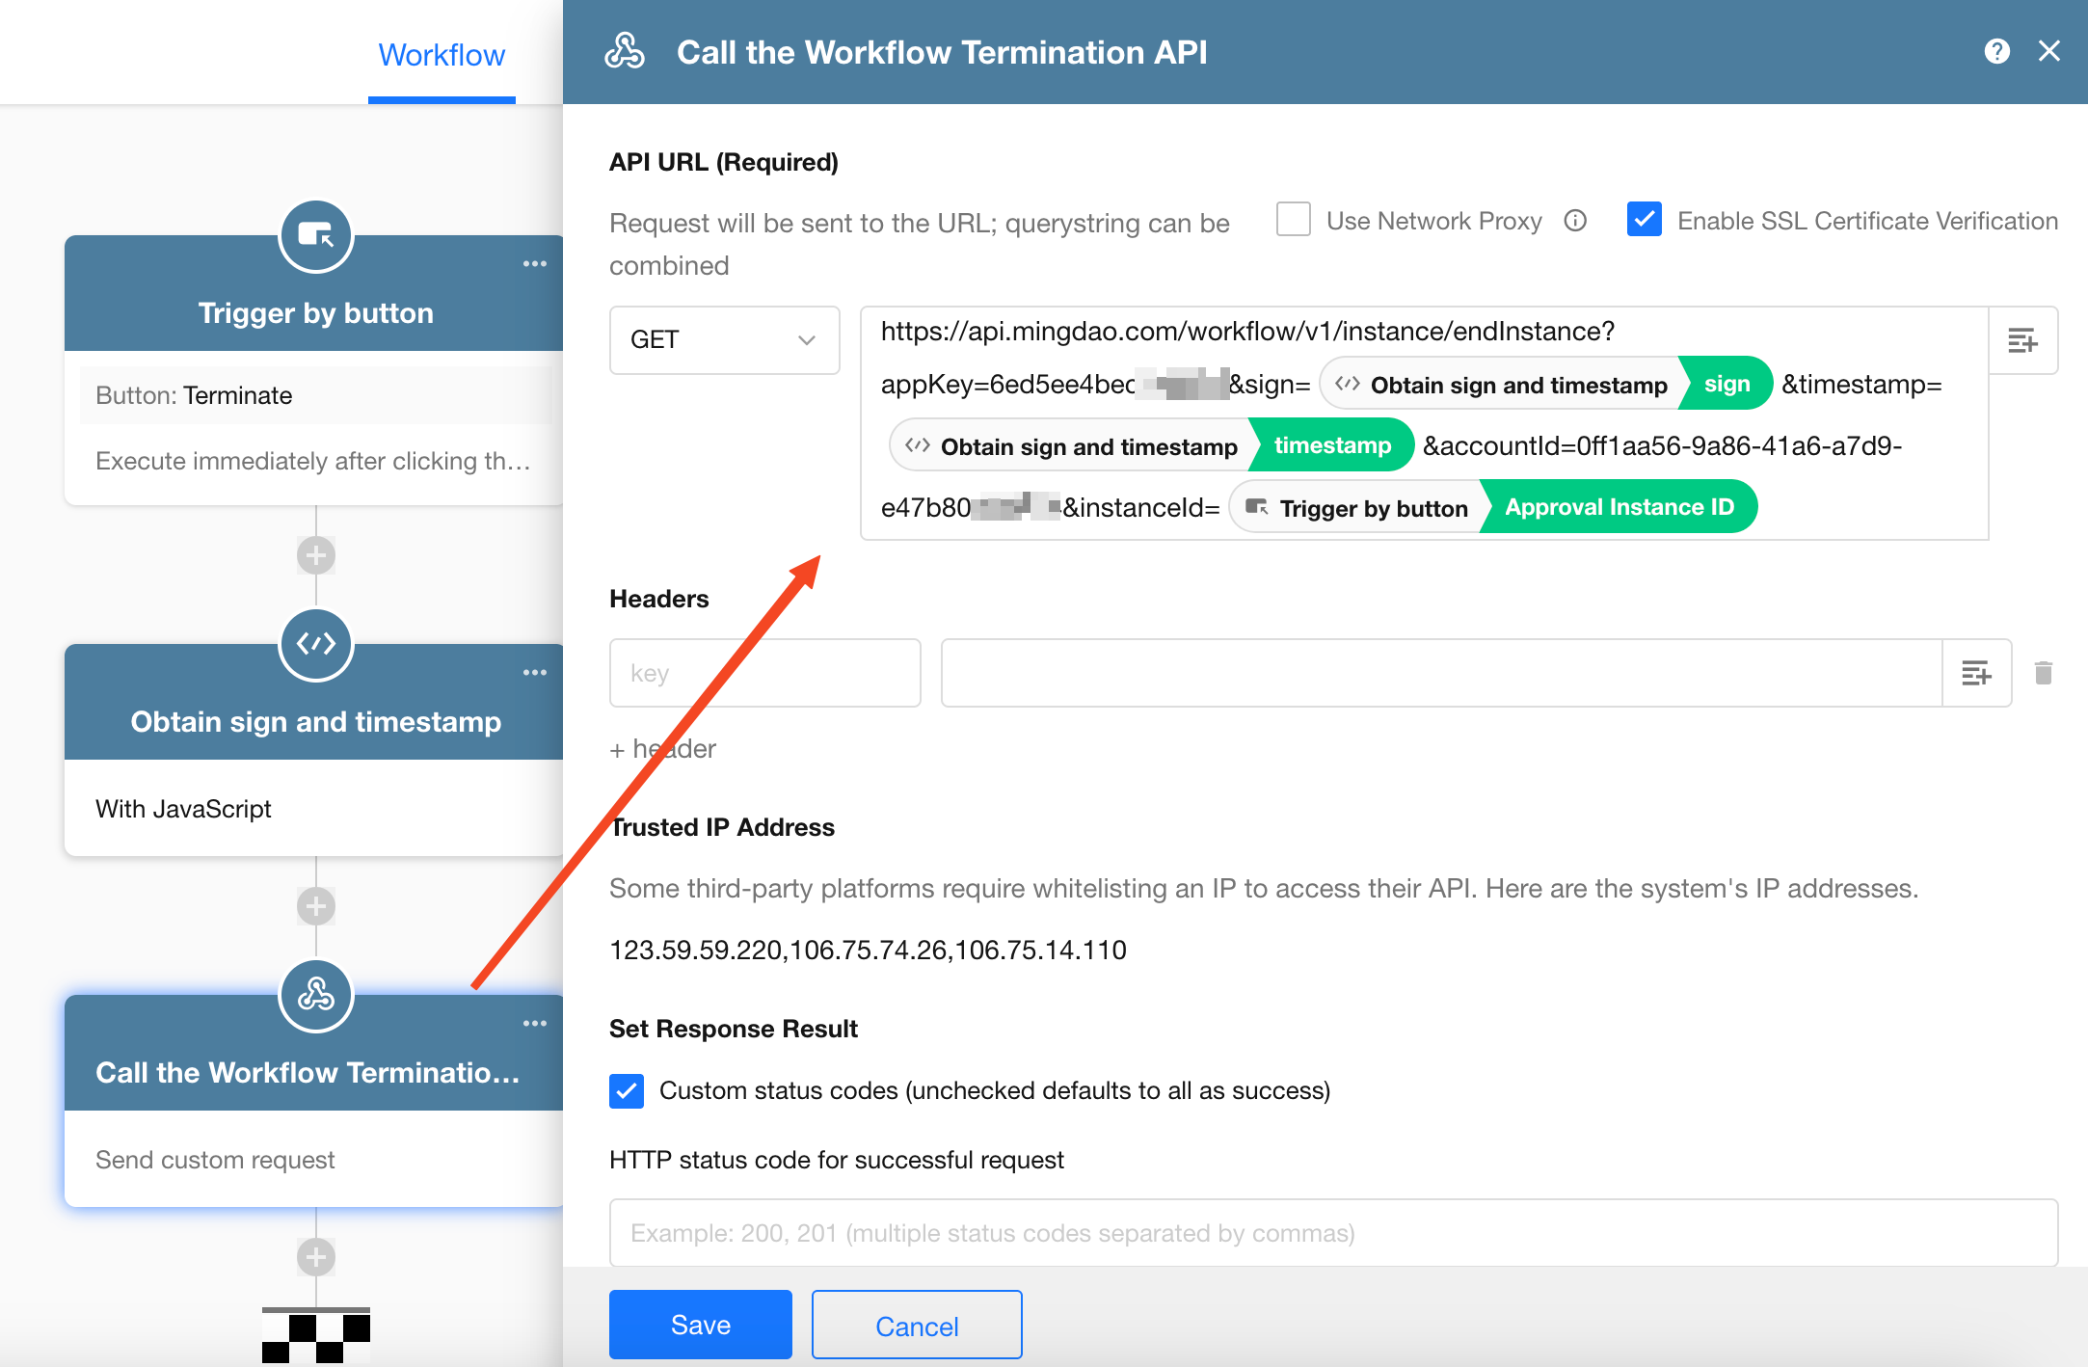Click the Network Proxy info icon
The image size is (2088, 1367).
click(1575, 221)
